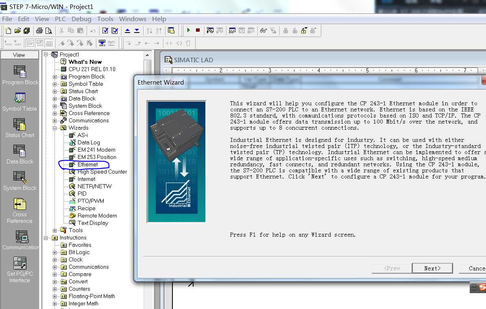
Task: Expand the Program Block tree node
Action: tap(54, 77)
